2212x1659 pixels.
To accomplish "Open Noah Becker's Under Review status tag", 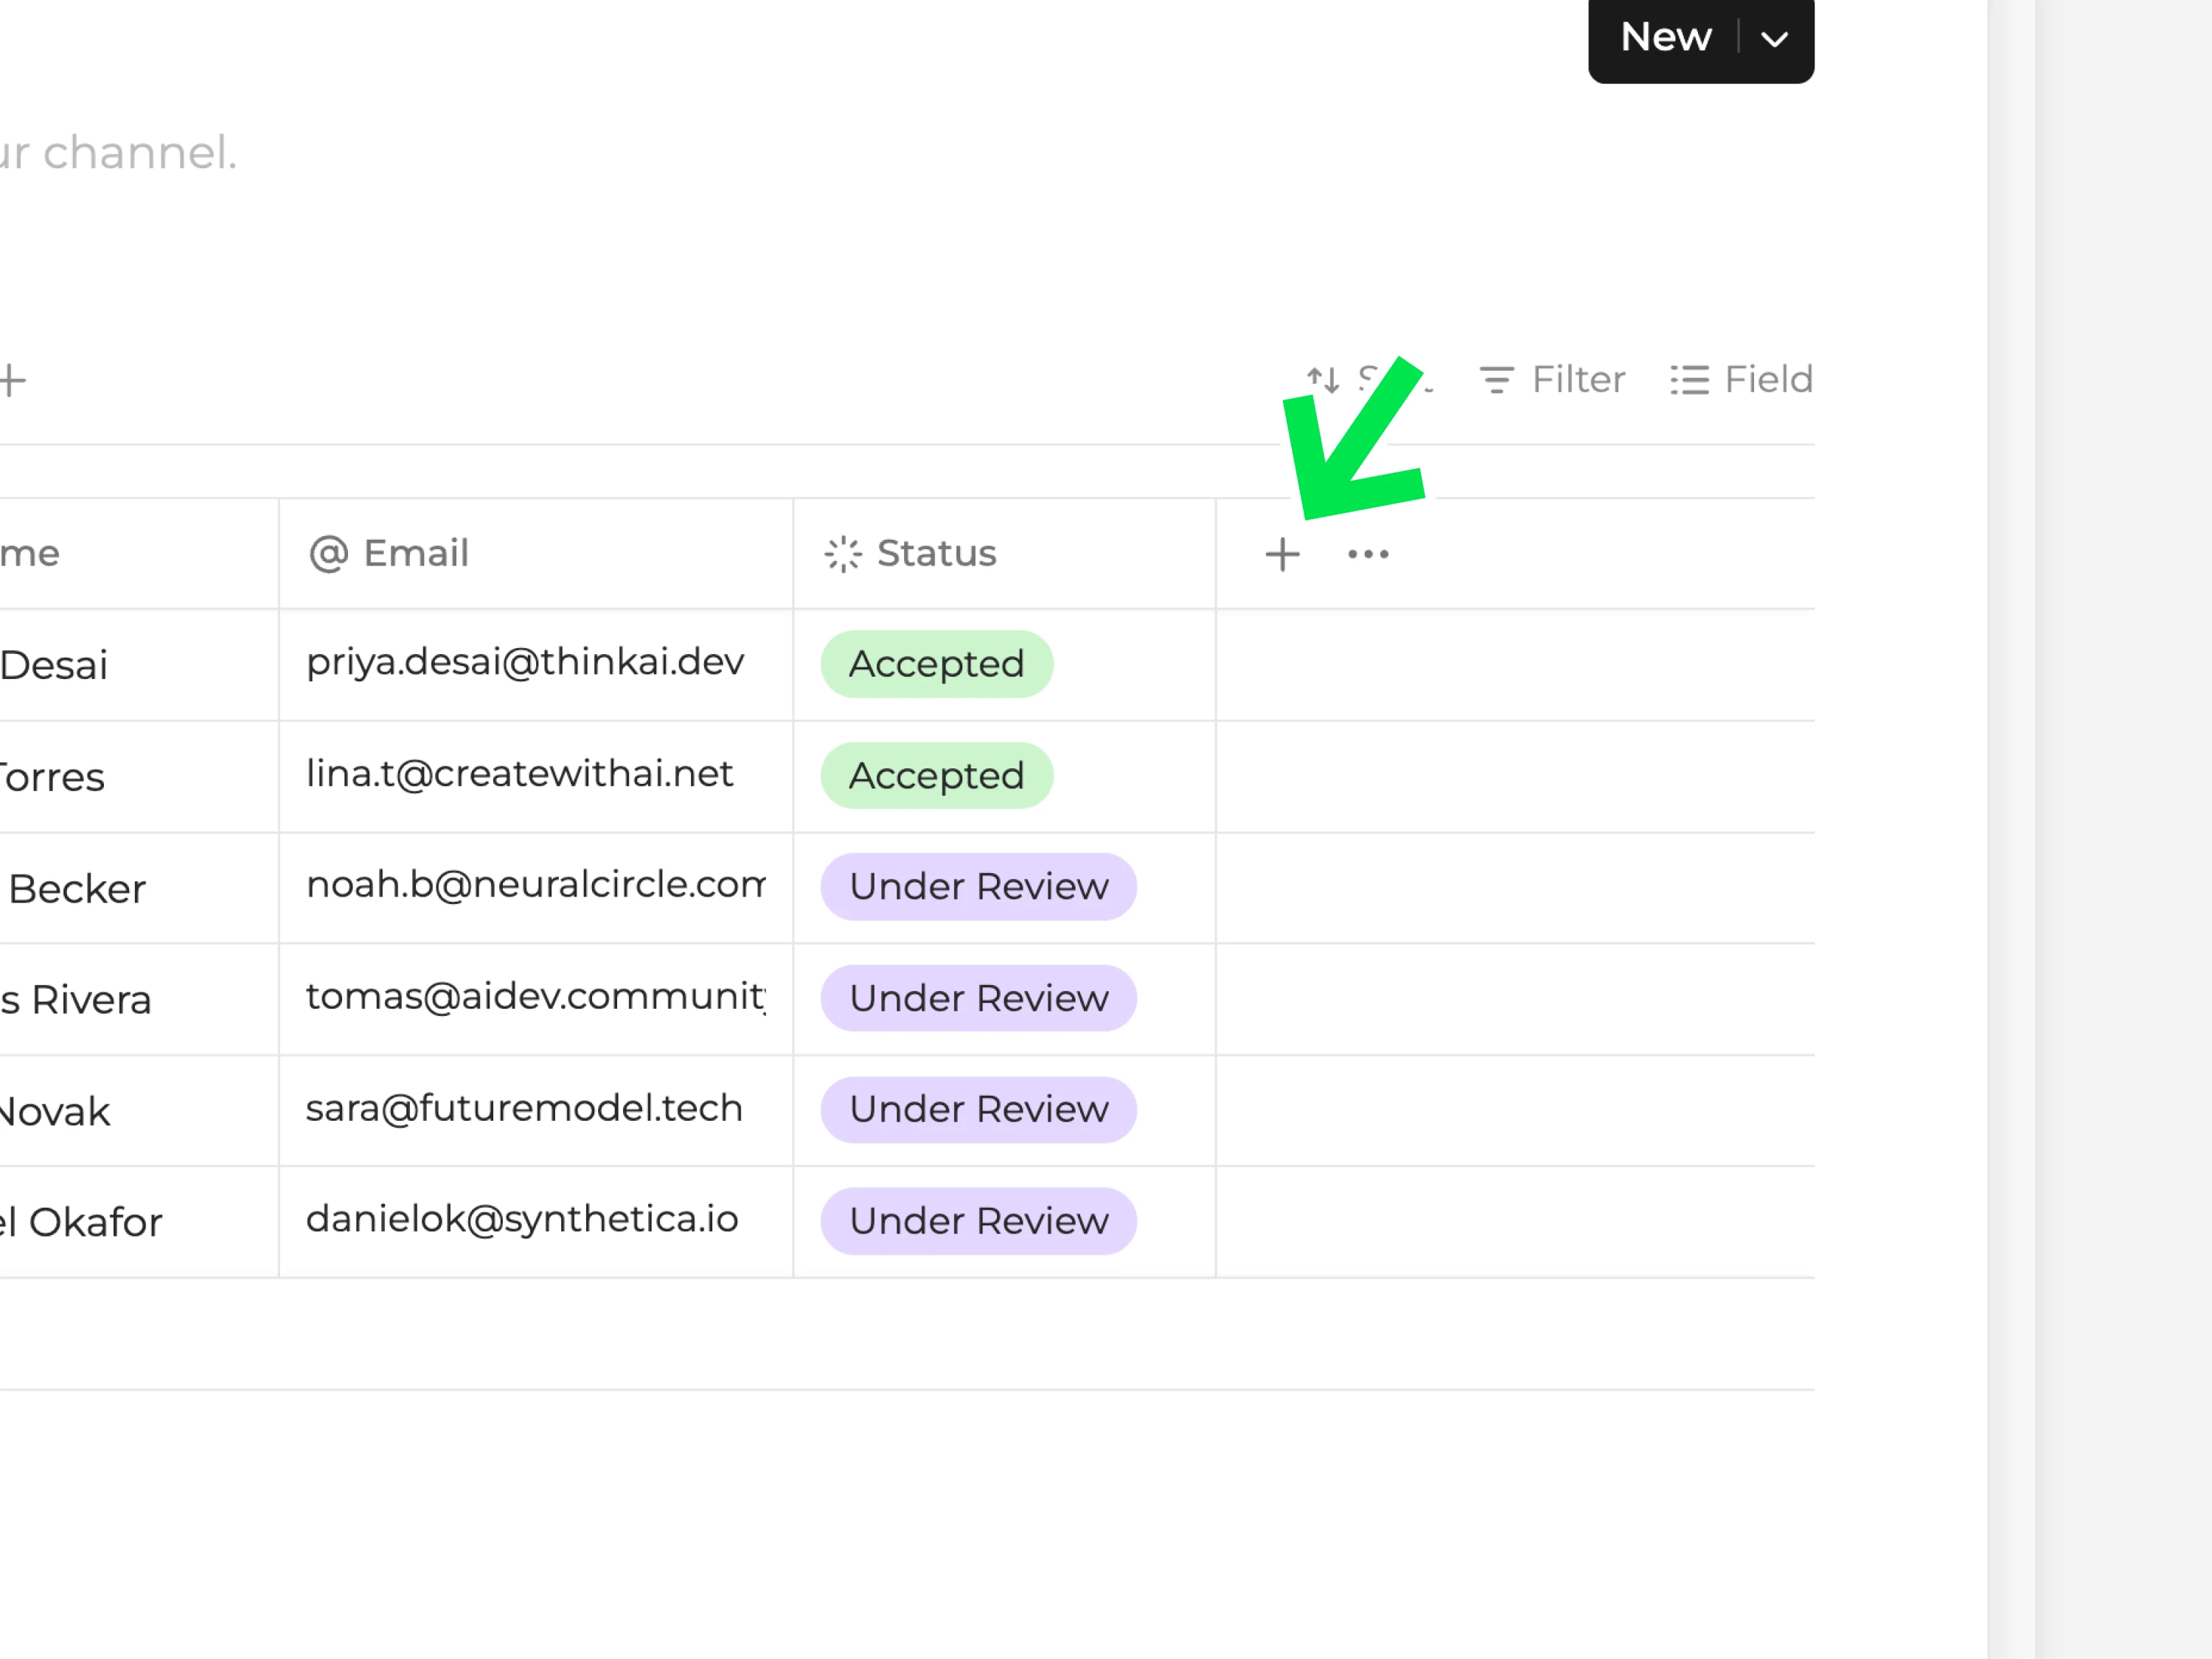I will 978,887.
